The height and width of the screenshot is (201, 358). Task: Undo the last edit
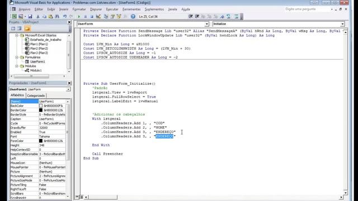[65, 16]
